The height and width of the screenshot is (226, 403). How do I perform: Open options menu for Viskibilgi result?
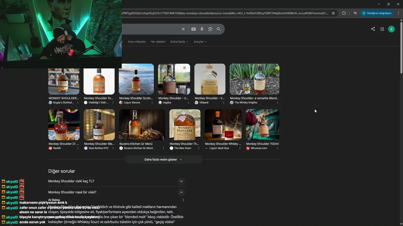tap(113, 103)
